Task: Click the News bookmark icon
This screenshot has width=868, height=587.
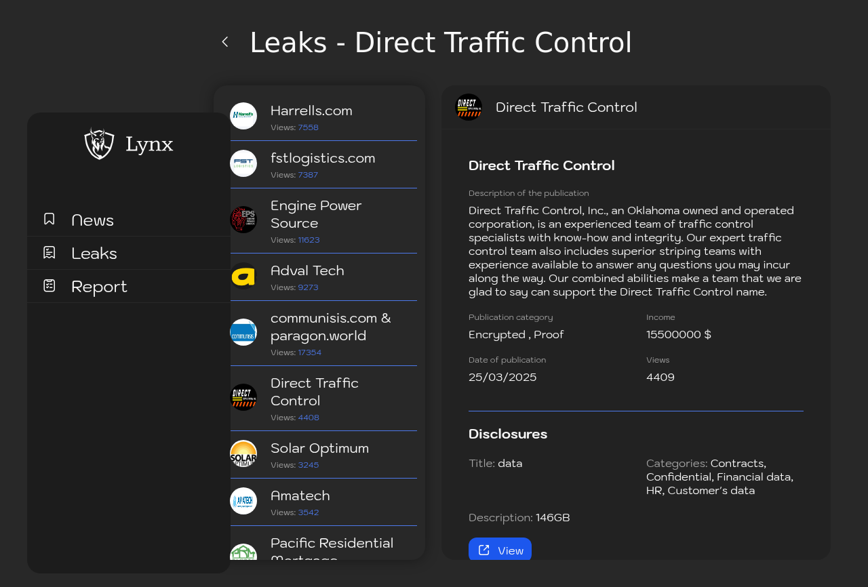Action: click(x=50, y=219)
